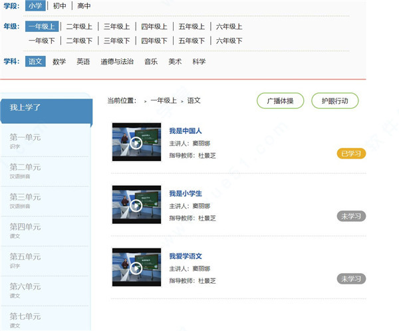Click 未学习 badge for 我是小学生
The height and width of the screenshot is (331, 399).
point(351,216)
